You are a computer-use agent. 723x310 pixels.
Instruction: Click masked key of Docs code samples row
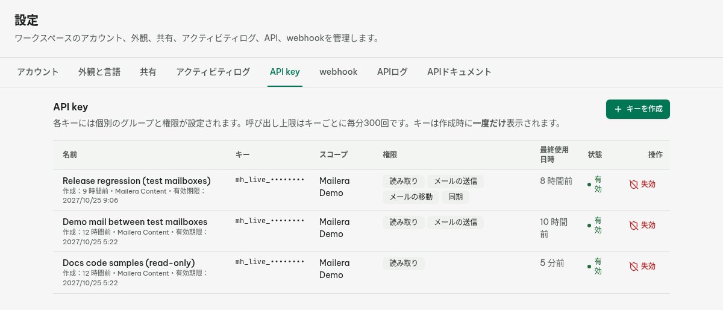pyautogui.click(x=270, y=262)
